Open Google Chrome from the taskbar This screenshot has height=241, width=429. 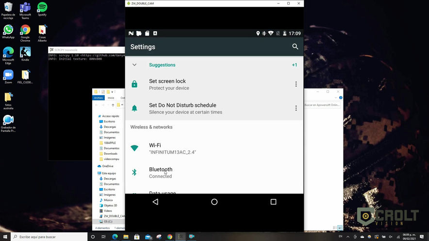point(170,237)
